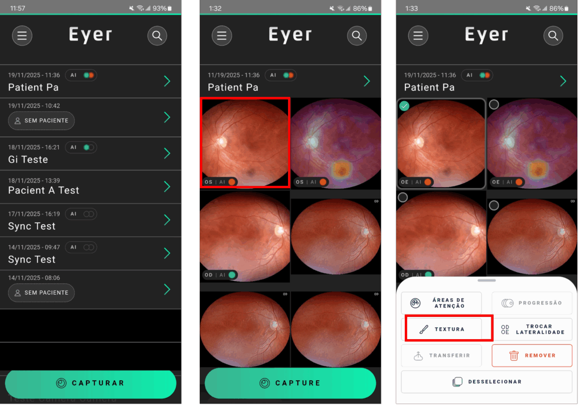Screen dimensions: 583x411
Task: Open the 14/11/2025 09:47 Sync Test exam
Action: 91,254
